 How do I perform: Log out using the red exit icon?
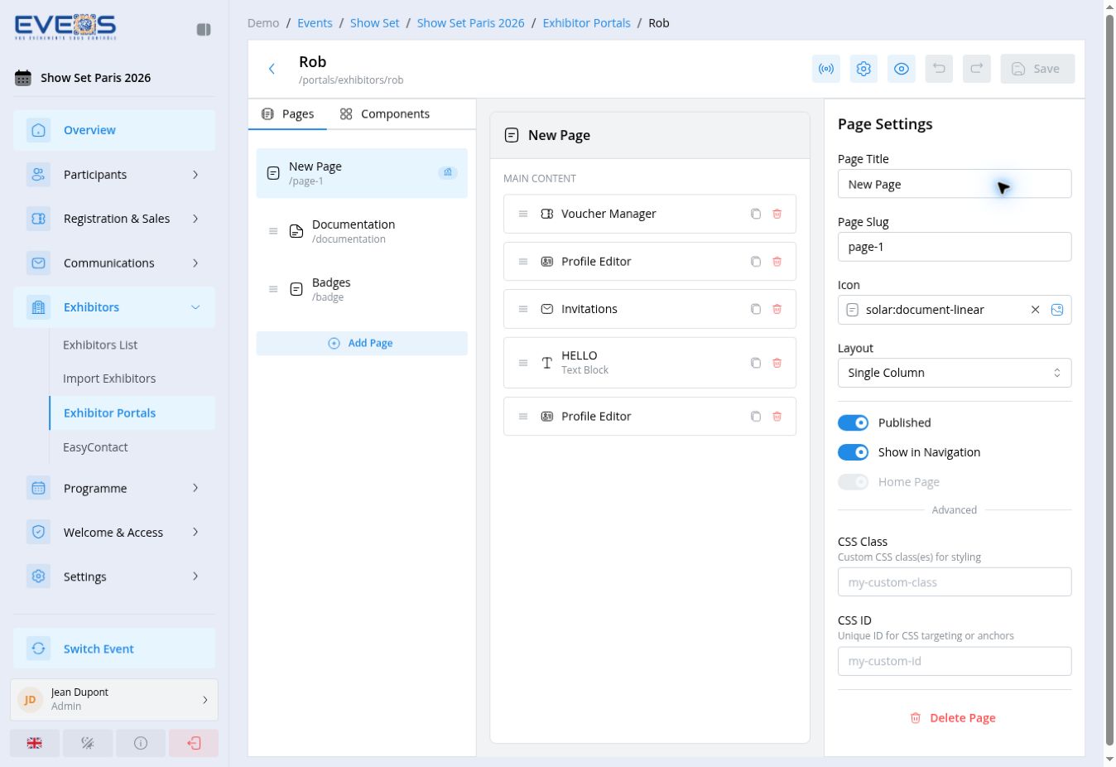pyautogui.click(x=194, y=743)
